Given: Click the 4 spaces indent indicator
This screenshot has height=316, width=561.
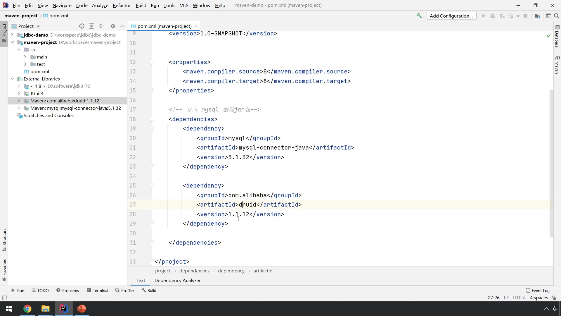Looking at the screenshot, I should point(539,298).
